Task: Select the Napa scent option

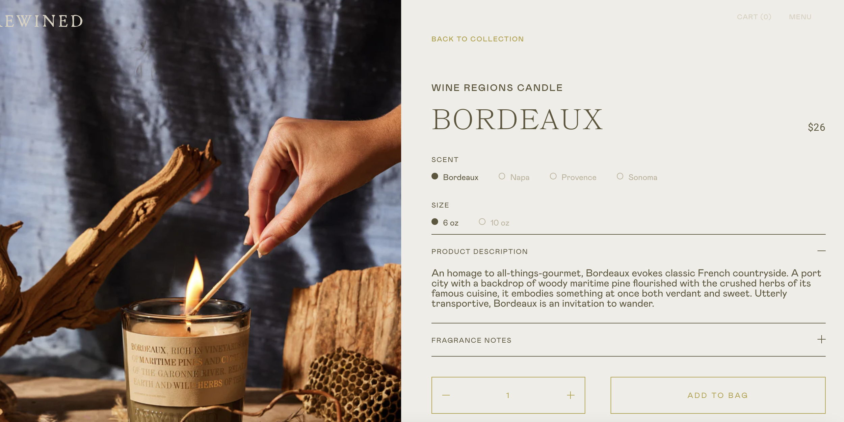Action: tap(514, 177)
